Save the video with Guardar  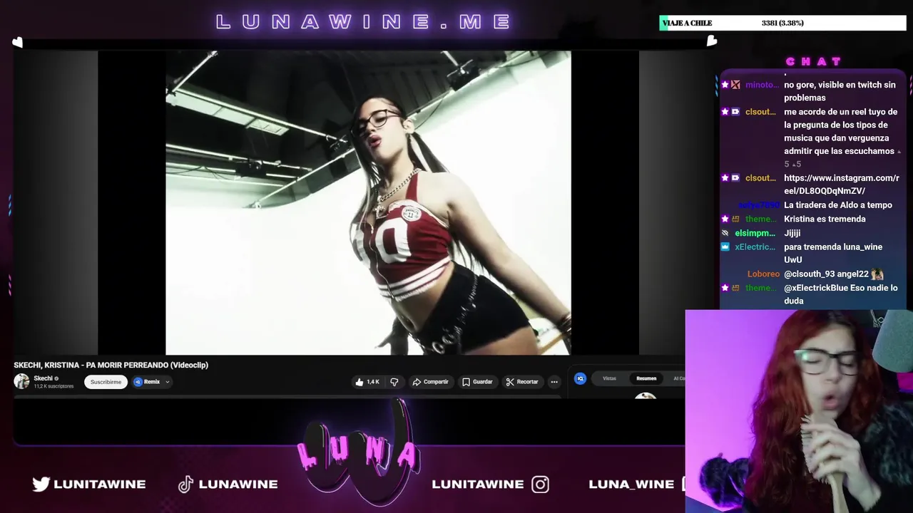pos(477,382)
